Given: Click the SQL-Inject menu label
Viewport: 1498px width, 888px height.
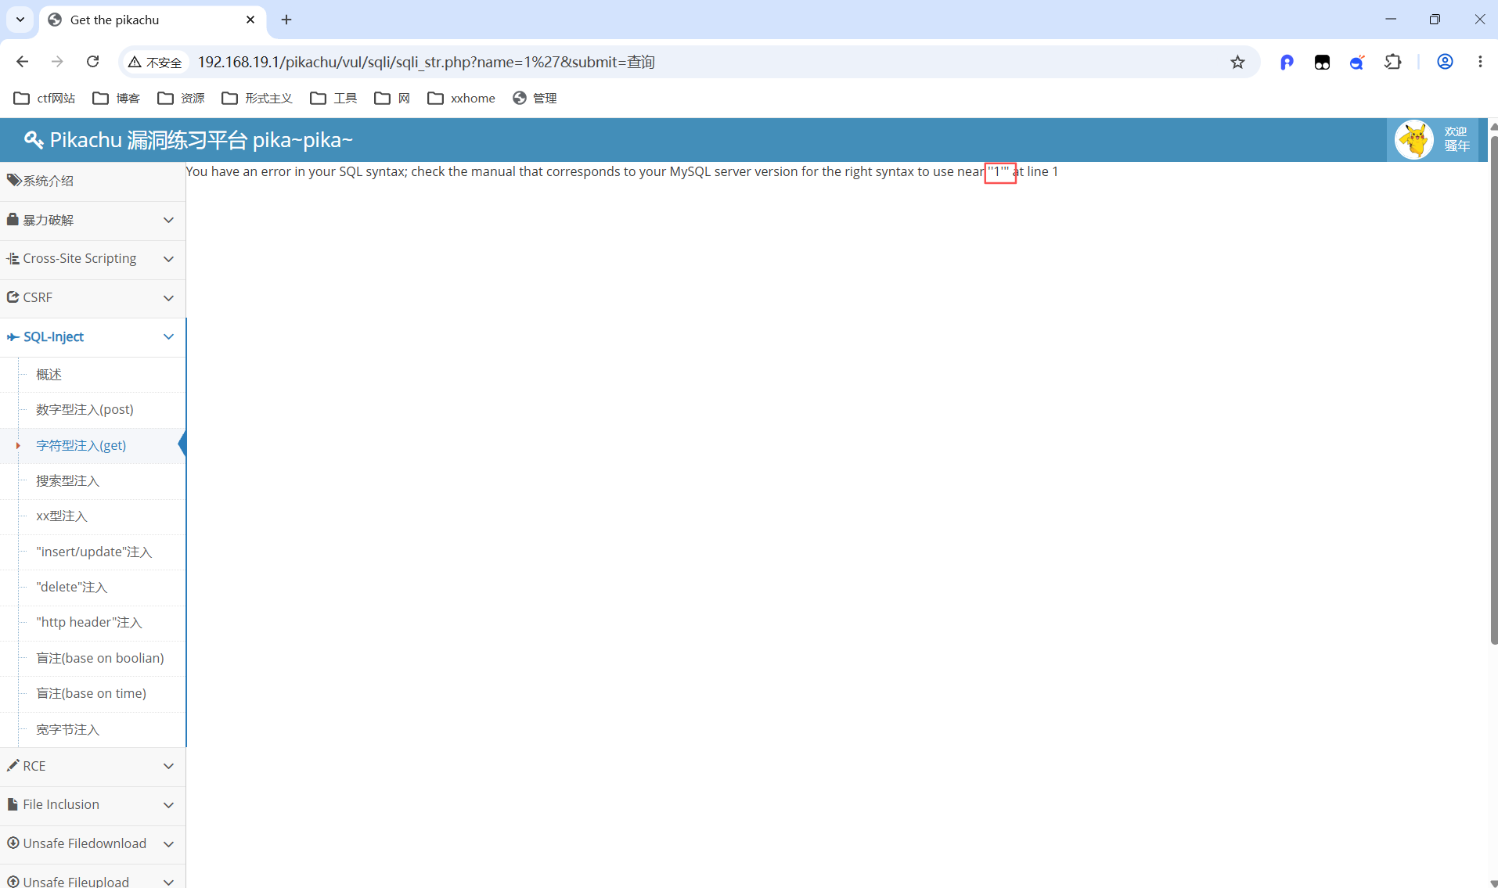Looking at the screenshot, I should pos(53,336).
